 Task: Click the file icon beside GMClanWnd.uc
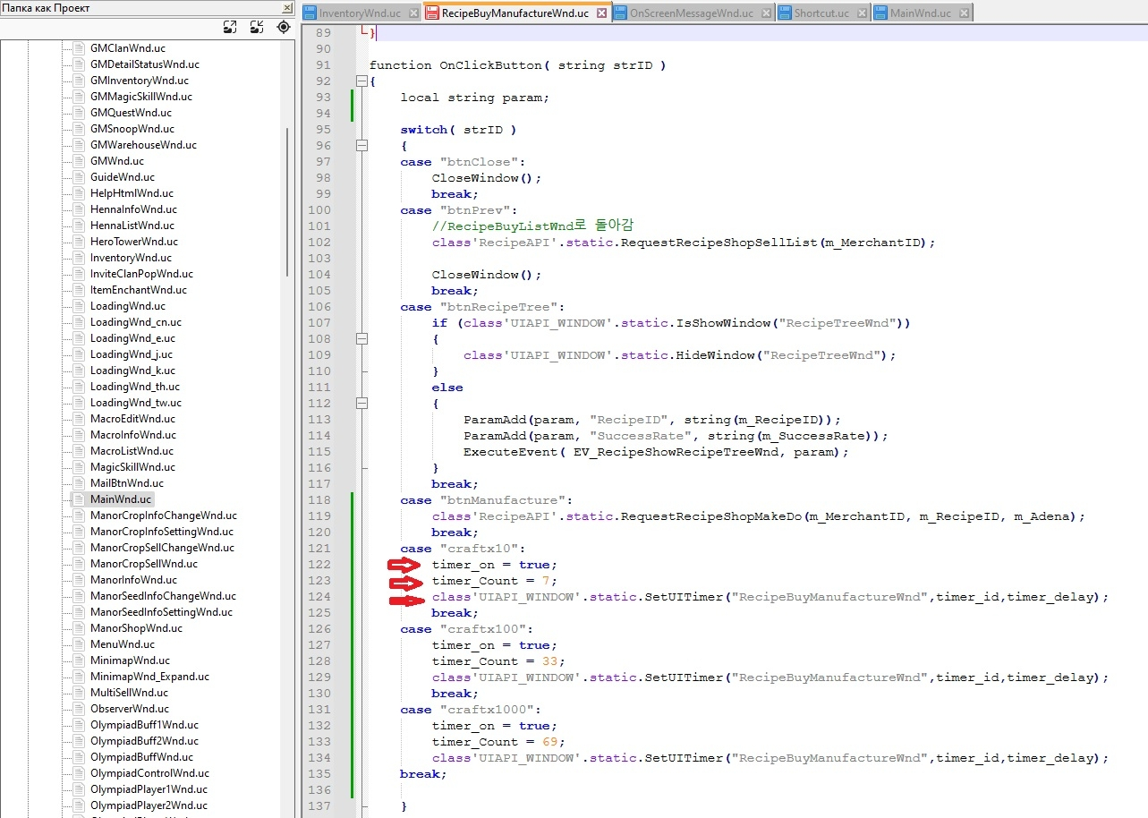[x=79, y=48]
